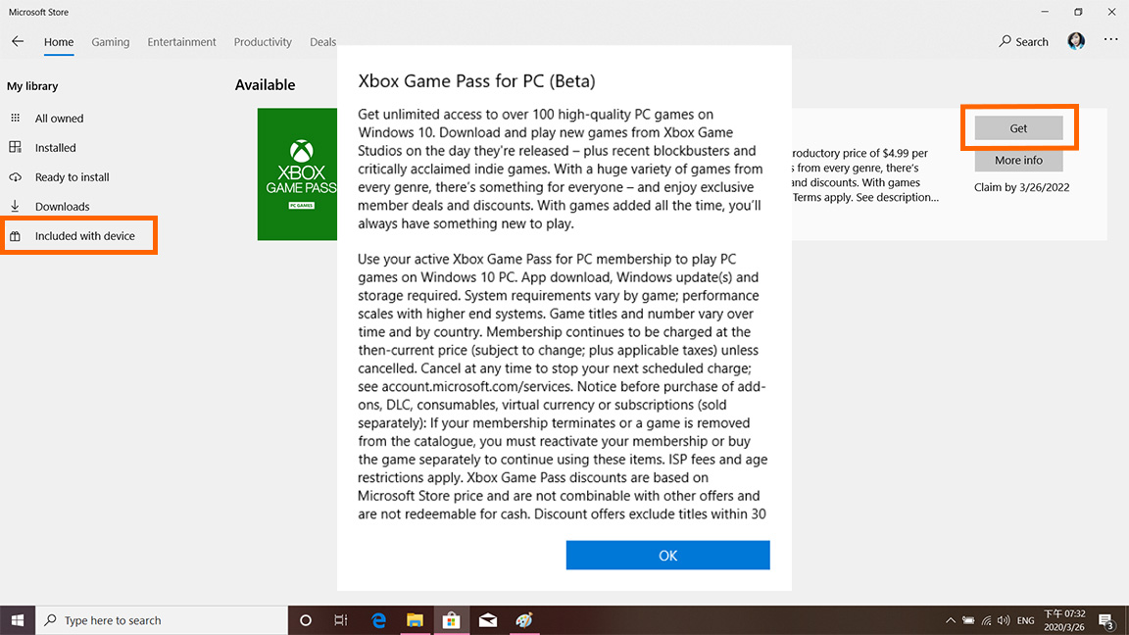The image size is (1129, 635).
Task: Launch Microsoft Edge from the taskbar
Action: click(378, 620)
